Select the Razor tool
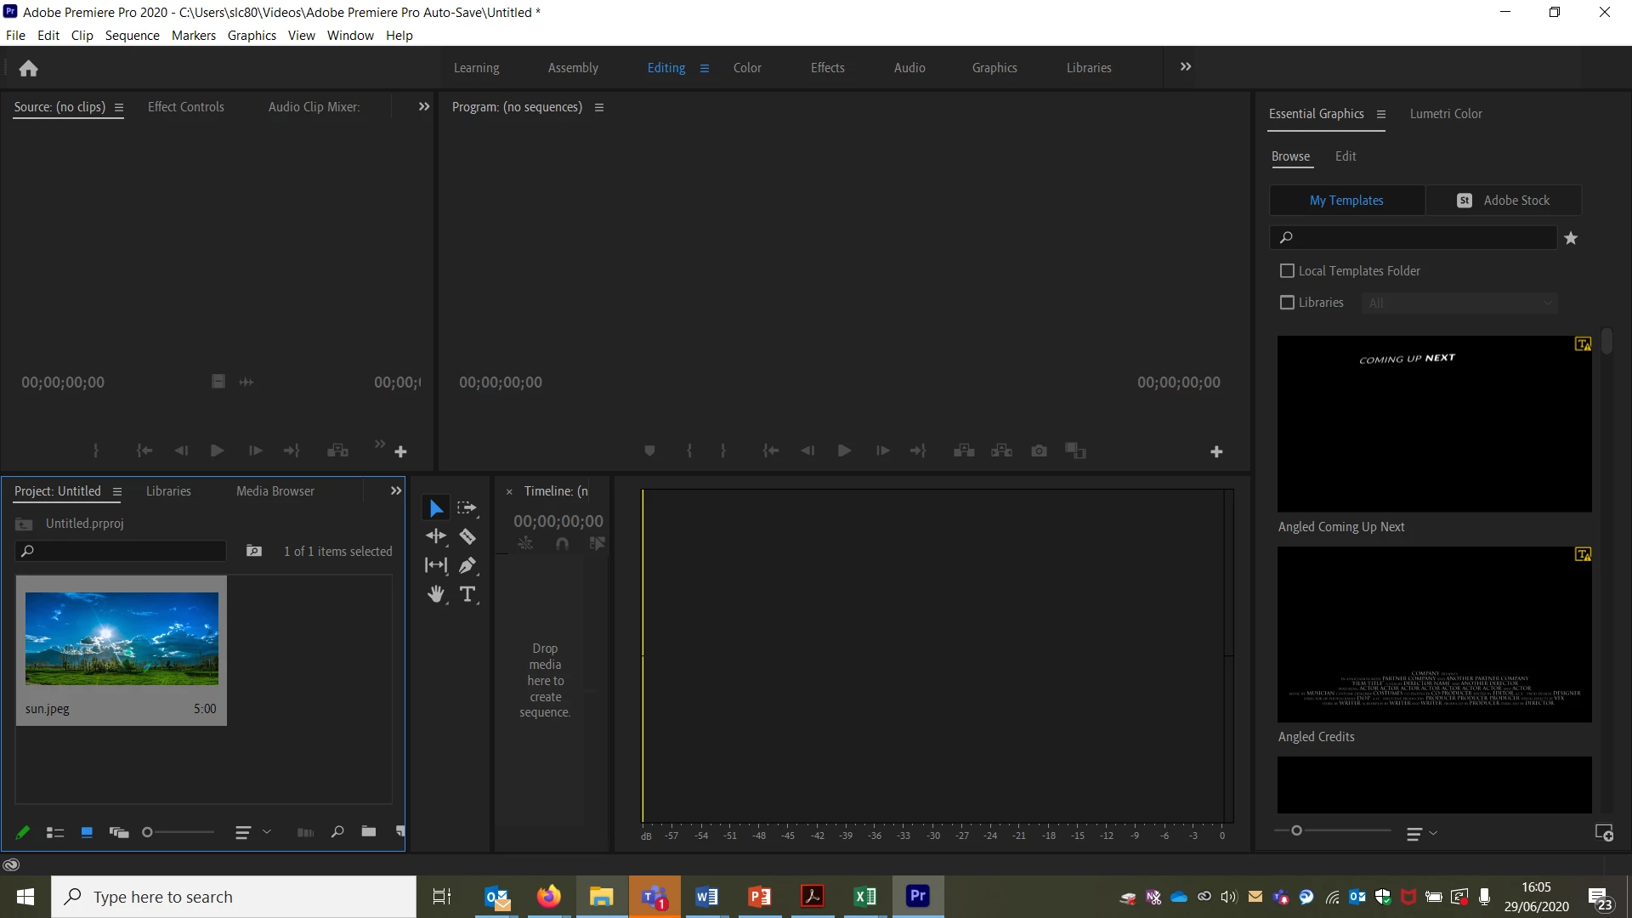 467,536
